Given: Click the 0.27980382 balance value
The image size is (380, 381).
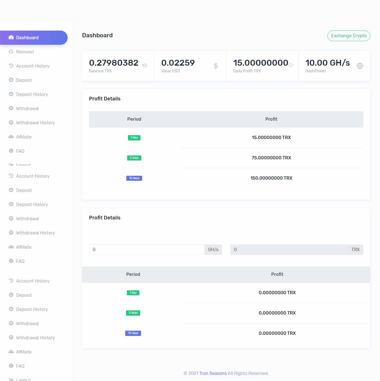Looking at the screenshot, I should tap(113, 63).
